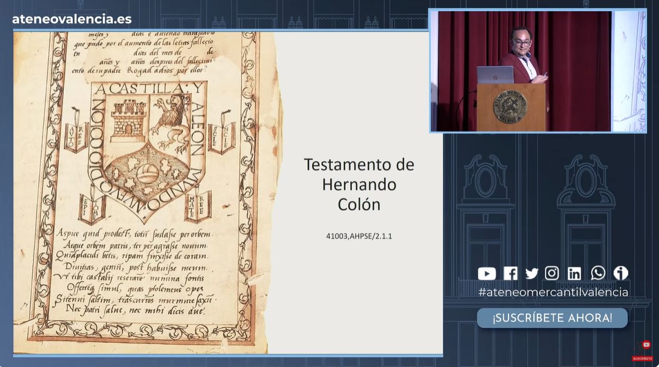The height and width of the screenshot is (367, 659).
Task: Open the LinkedIn icon
Action: [x=574, y=273]
